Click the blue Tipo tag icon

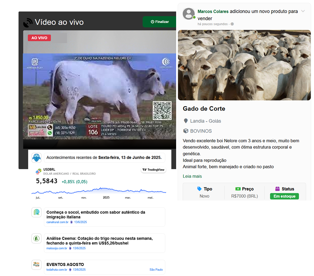pos(200,189)
